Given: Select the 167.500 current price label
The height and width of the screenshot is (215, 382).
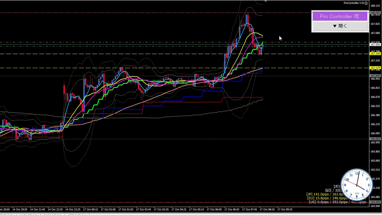Looking at the screenshot, I should pos(375,44).
